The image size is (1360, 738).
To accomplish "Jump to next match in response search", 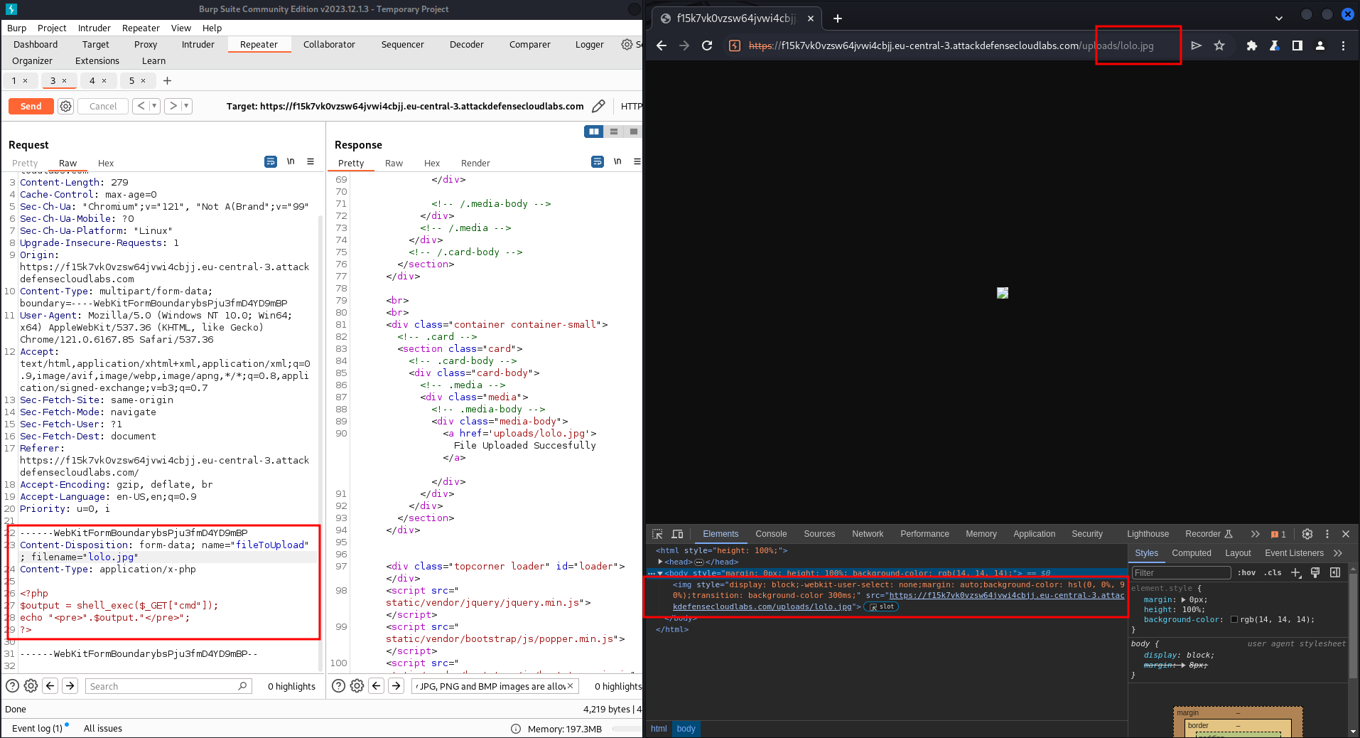I will click(x=396, y=686).
